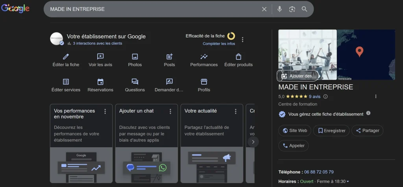
Task: Open Profils section
Action: (x=204, y=86)
